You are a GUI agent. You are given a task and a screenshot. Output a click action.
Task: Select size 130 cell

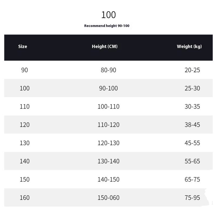25,143
